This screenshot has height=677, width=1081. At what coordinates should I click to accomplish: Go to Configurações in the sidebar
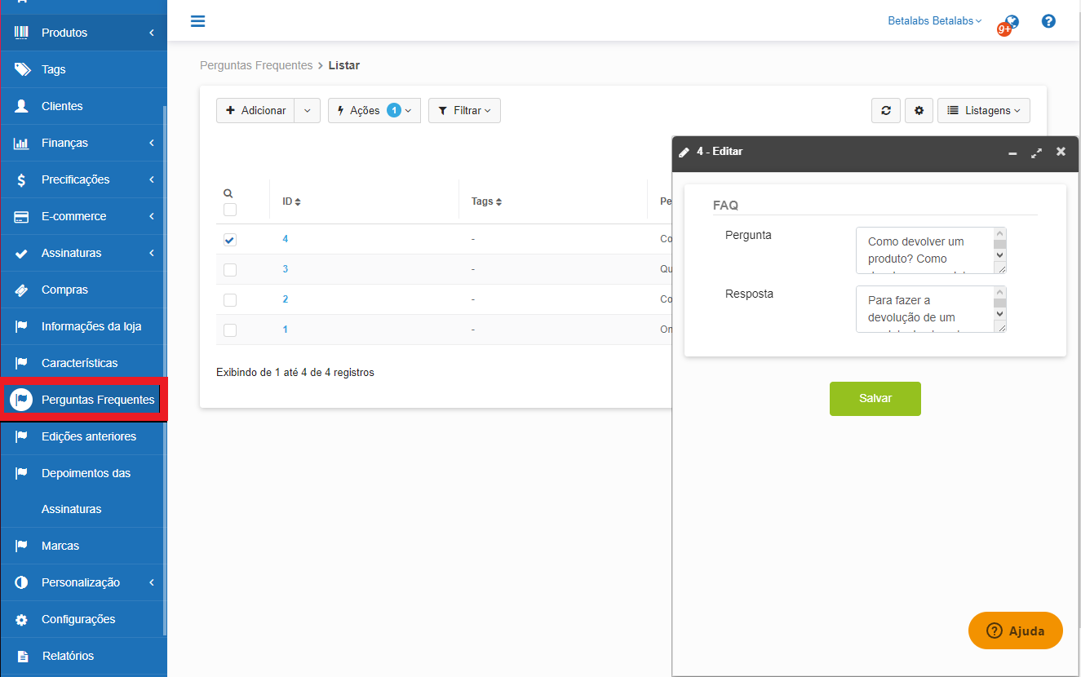point(78,619)
